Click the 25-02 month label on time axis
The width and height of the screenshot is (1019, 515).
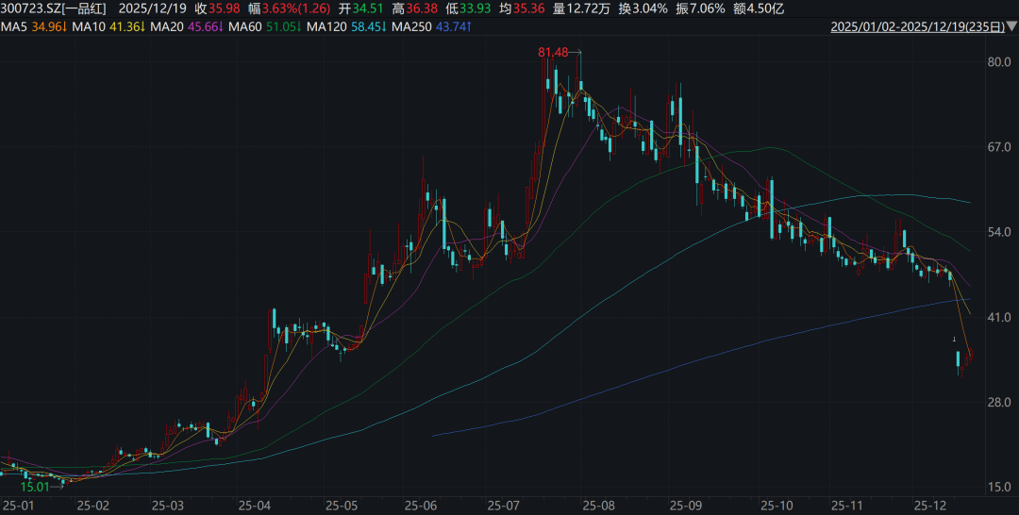92,505
